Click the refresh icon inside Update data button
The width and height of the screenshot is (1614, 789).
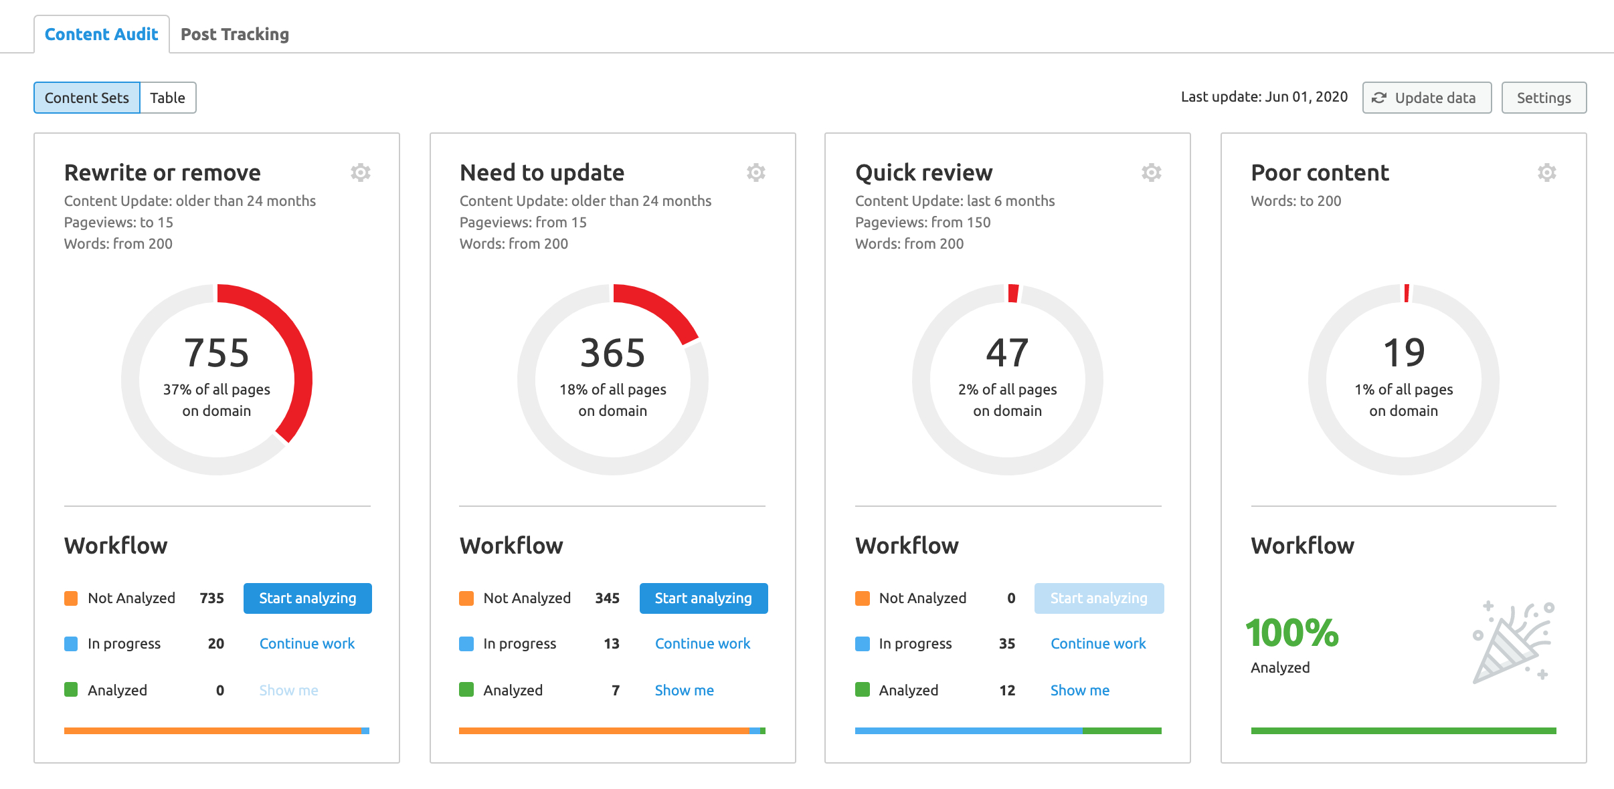1380,97
